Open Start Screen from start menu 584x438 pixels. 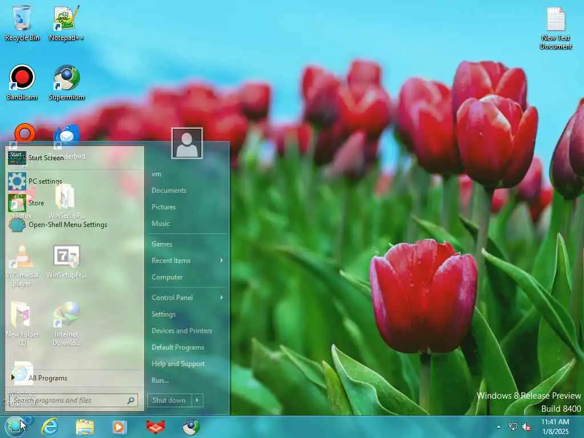(x=74, y=158)
